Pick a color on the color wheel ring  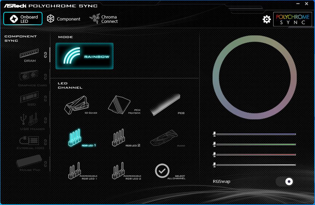coord(254,39)
